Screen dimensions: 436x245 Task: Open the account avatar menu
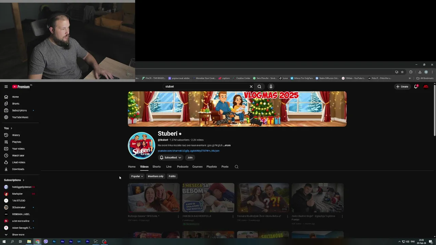click(426, 86)
